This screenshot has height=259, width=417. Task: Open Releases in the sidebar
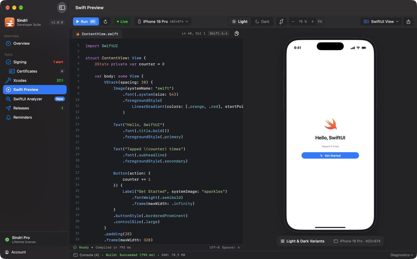click(35, 108)
